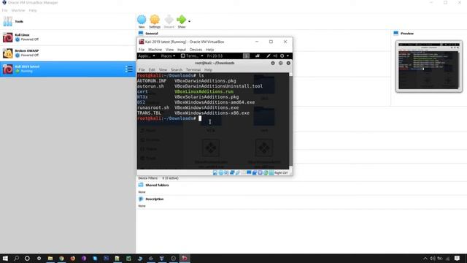Click the volume icon in Kali top bar
Screen dimensions: 467x263
point(275,56)
